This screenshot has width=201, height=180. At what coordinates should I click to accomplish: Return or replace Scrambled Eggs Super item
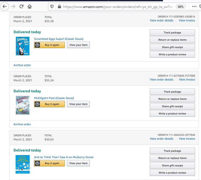click(x=172, y=40)
